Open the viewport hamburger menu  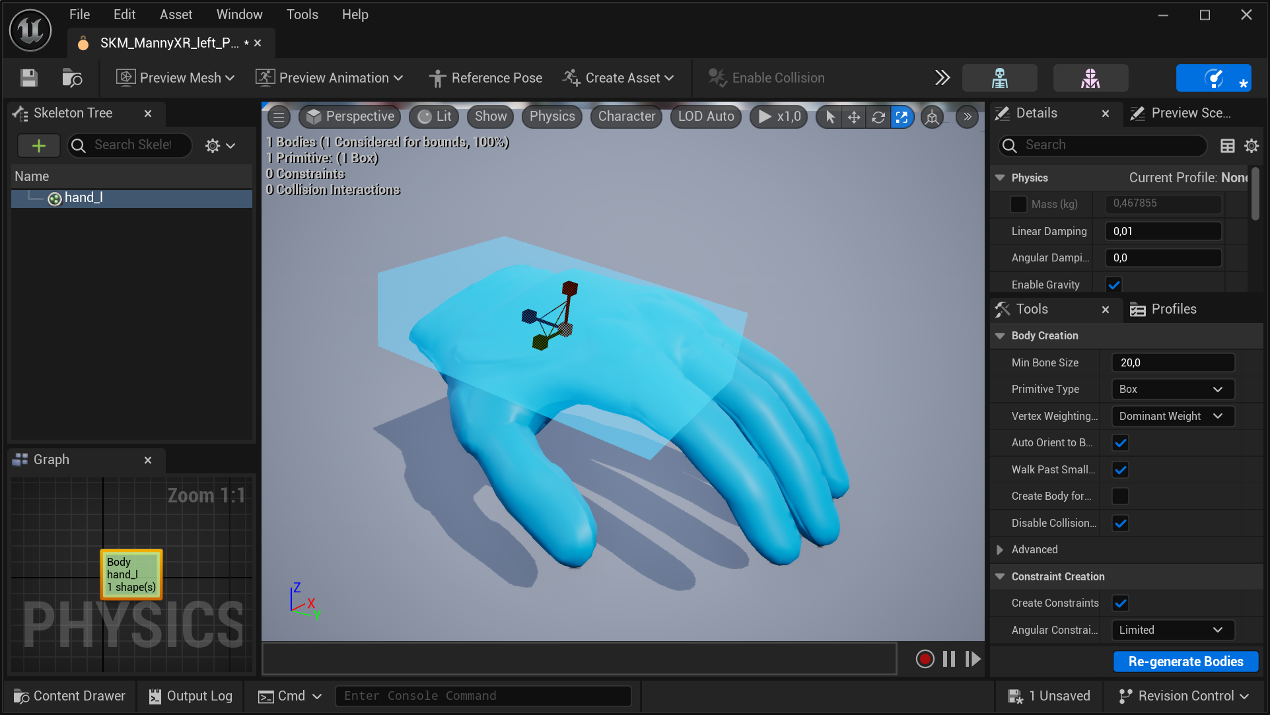[278, 117]
